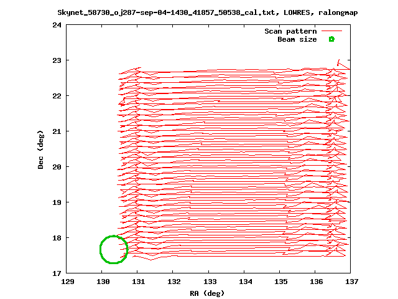Click the red Scan pattern legend line
This screenshot has height=299, width=398.
pos(331,31)
